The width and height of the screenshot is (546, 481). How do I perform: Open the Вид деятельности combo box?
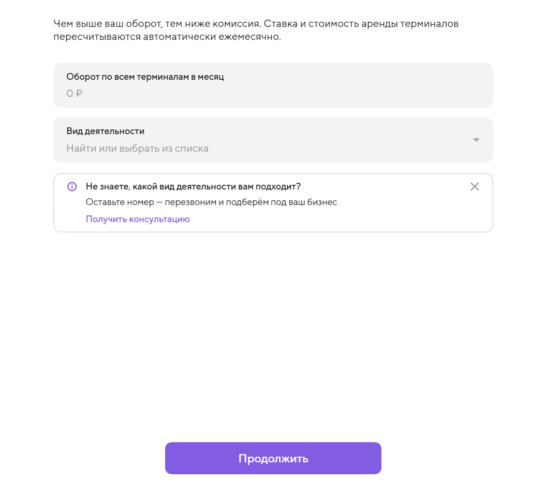pos(273,140)
